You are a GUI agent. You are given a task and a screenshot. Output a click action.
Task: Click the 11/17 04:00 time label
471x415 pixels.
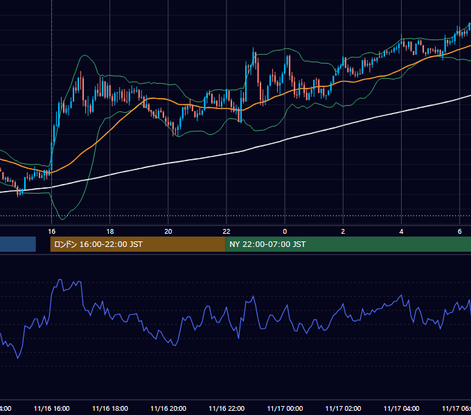pos(401,408)
